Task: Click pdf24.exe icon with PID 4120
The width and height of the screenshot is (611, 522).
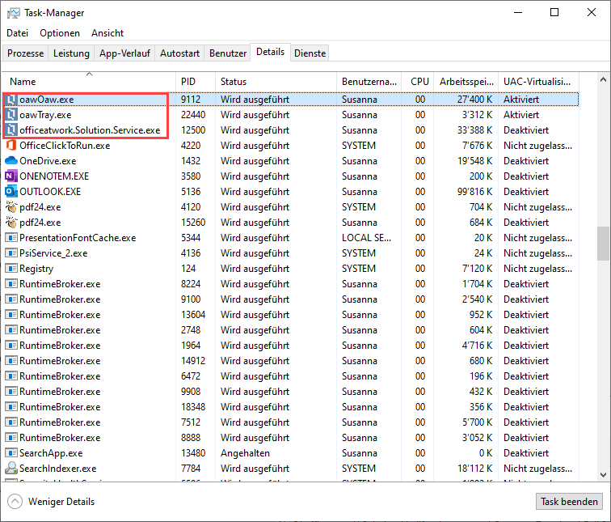Action: tap(11, 206)
